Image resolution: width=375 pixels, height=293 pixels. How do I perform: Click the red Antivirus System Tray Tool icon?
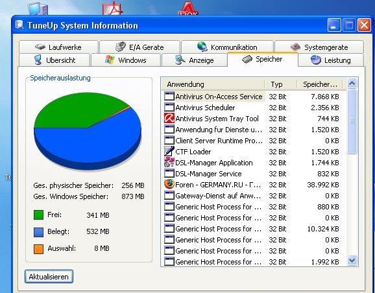(169, 118)
